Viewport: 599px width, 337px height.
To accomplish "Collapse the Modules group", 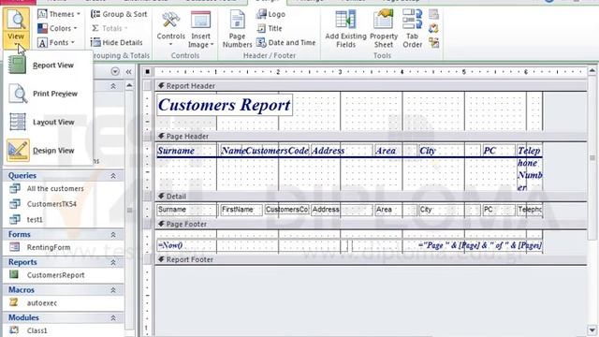I will point(113,318).
